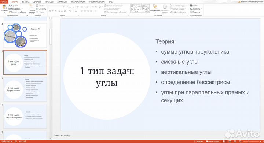The width and height of the screenshot is (264, 143).
Task: Click Reset (Сбросить) slide button
Action: tap(41, 9)
